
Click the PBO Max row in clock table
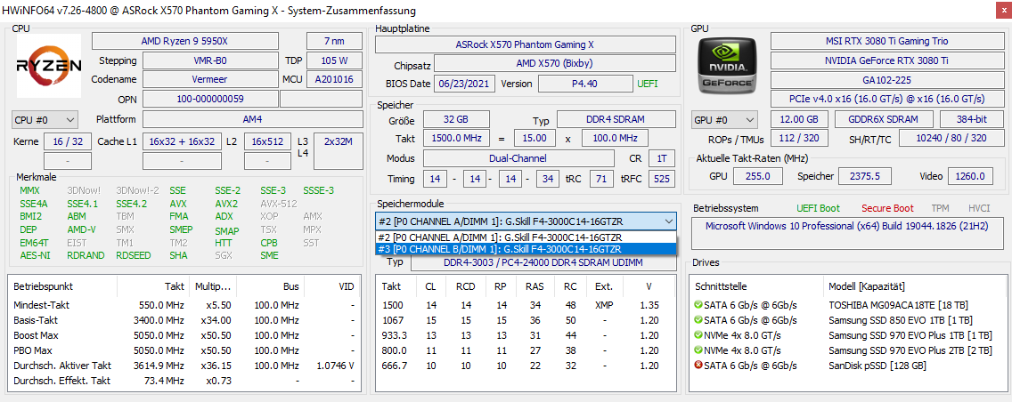tap(184, 350)
